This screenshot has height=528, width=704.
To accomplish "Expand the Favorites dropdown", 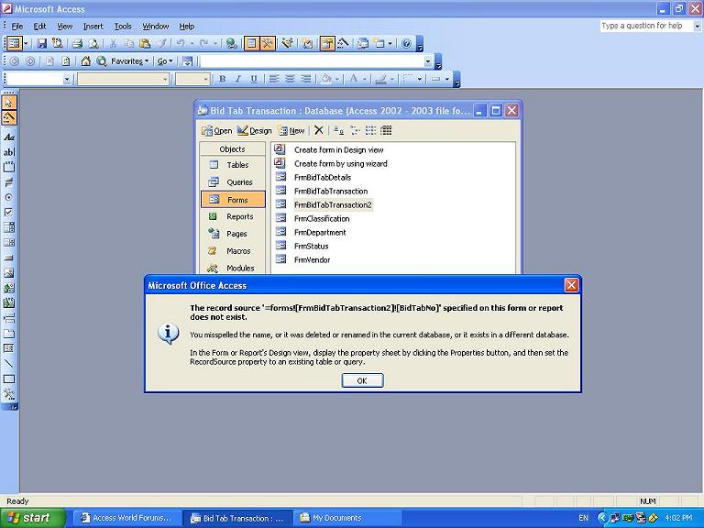I will [130, 61].
